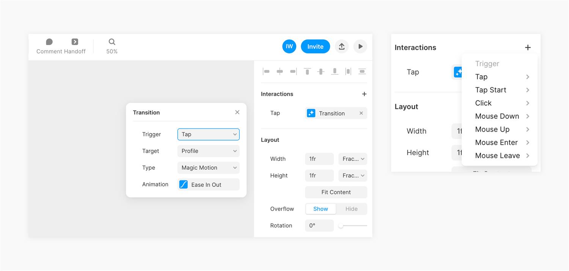
Task: Choose Mouse Down in Trigger menu
Action: click(500, 116)
